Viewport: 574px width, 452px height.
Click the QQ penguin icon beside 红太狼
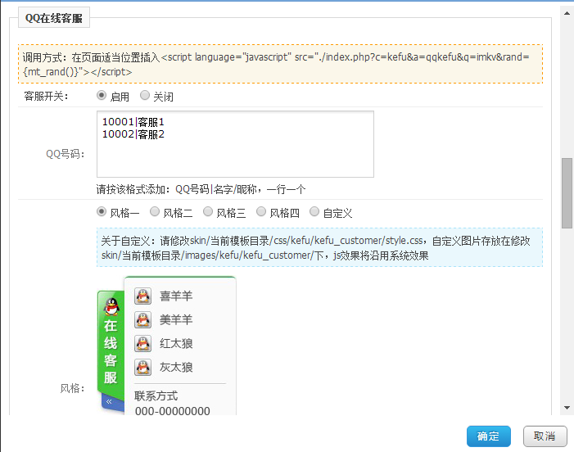tap(142, 344)
